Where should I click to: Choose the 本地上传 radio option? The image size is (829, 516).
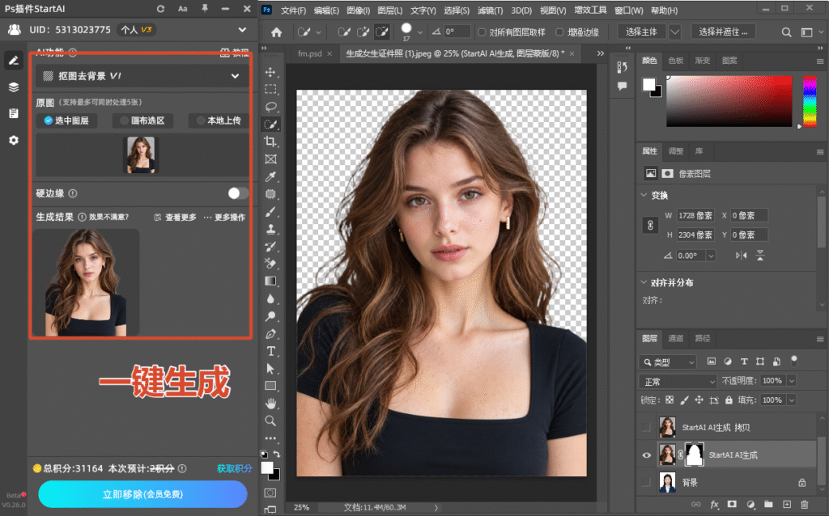(219, 121)
